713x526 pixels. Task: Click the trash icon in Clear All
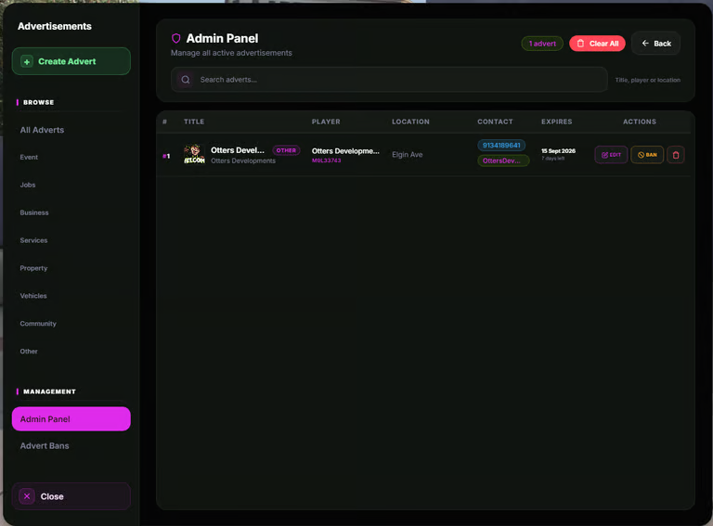click(580, 44)
